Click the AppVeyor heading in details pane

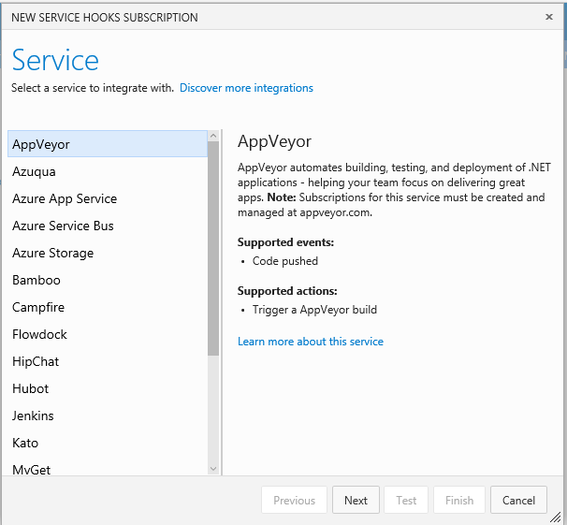[274, 141]
